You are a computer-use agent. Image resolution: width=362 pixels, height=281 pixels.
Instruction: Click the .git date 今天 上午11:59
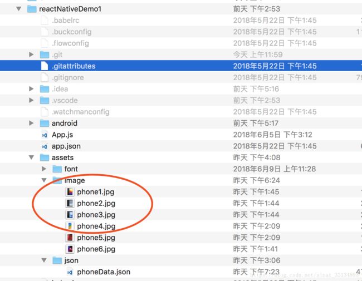coord(258,55)
